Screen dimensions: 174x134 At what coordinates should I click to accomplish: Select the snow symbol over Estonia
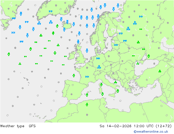[x=121, y=33]
